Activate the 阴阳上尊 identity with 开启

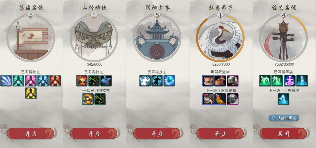pos(157,134)
